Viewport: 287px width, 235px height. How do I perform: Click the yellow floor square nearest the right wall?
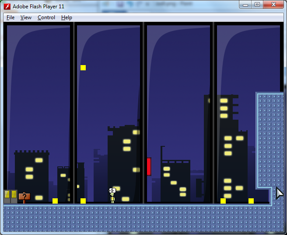point(251,201)
